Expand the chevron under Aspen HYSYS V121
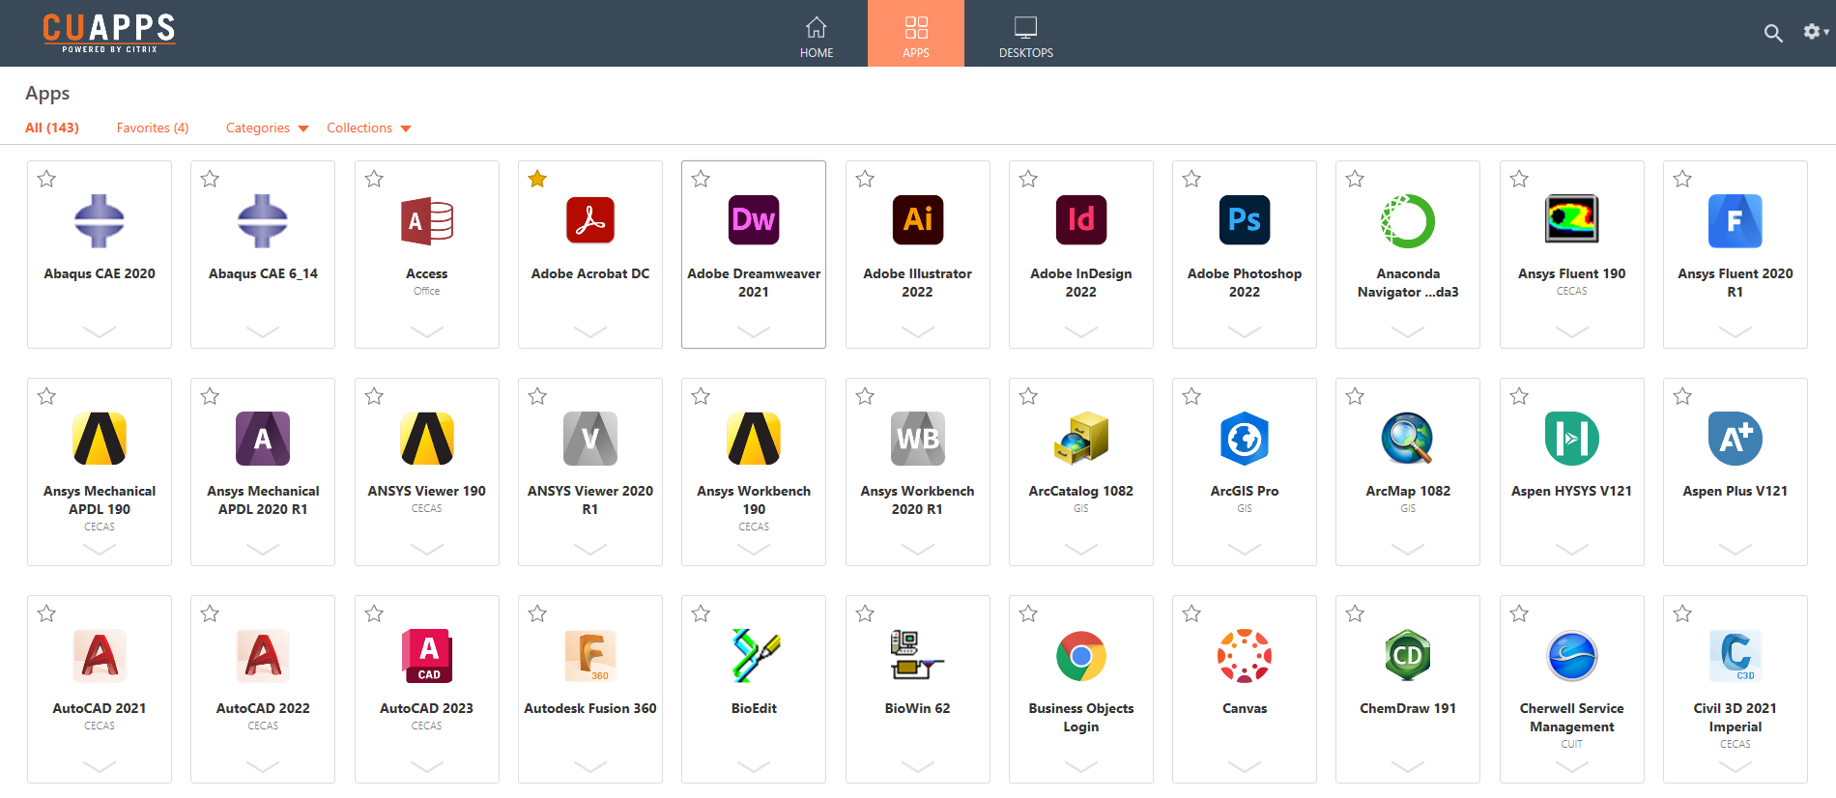The width and height of the screenshot is (1836, 798). coord(1572,549)
